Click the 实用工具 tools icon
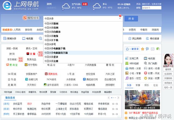This screenshot has height=120, width=174. 127,58
